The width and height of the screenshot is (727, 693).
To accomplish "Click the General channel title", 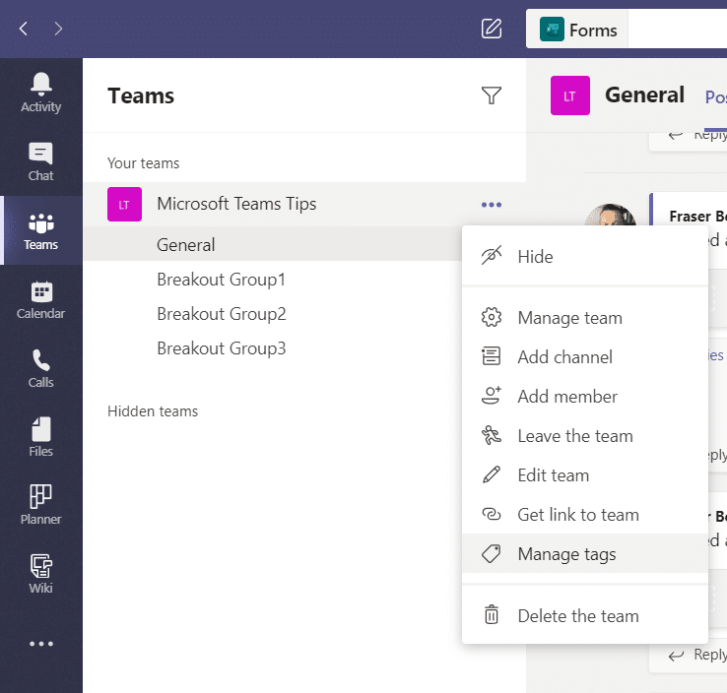I will [x=644, y=94].
